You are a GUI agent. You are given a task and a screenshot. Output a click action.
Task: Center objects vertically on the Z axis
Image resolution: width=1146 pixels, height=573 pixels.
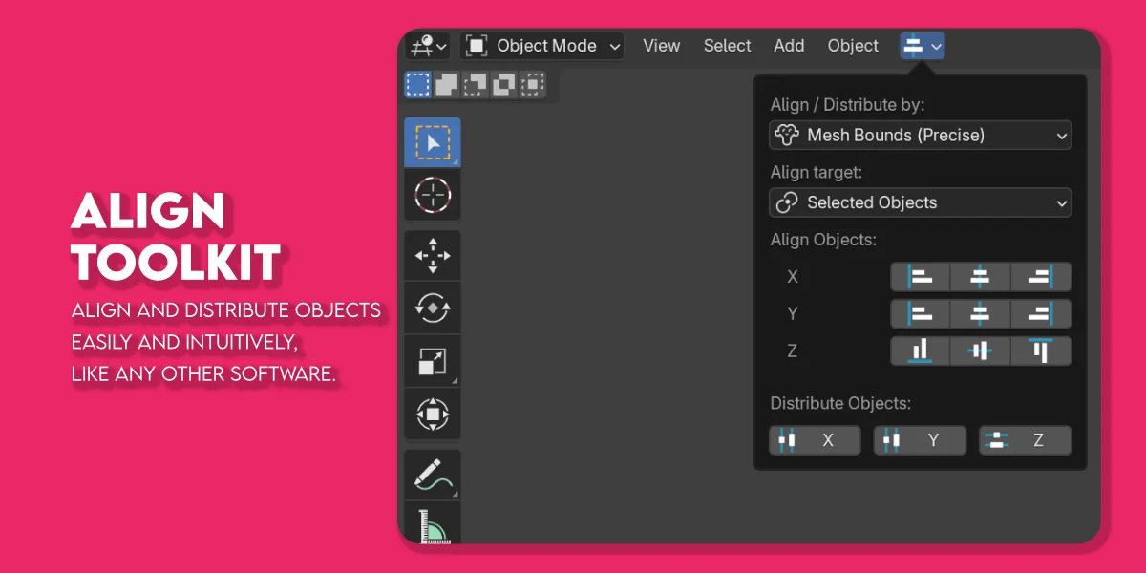[x=981, y=350]
